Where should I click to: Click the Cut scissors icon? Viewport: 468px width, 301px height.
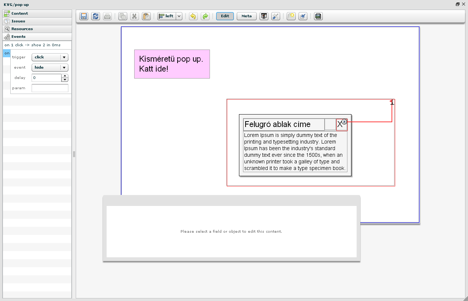(x=135, y=16)
